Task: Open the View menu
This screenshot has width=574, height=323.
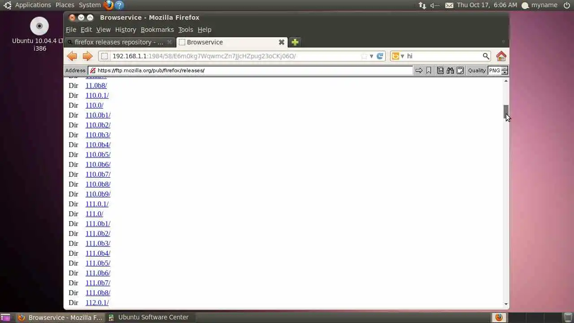Action: pyautogui.click(x=103, y=30)
